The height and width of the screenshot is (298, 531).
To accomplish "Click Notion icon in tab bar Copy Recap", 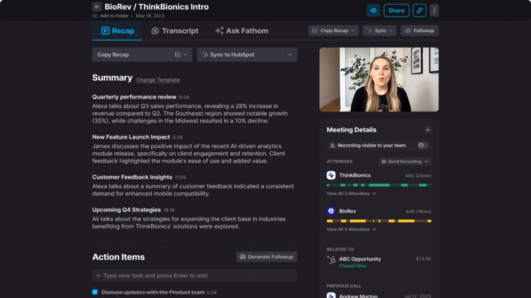I will pos(315,31).
